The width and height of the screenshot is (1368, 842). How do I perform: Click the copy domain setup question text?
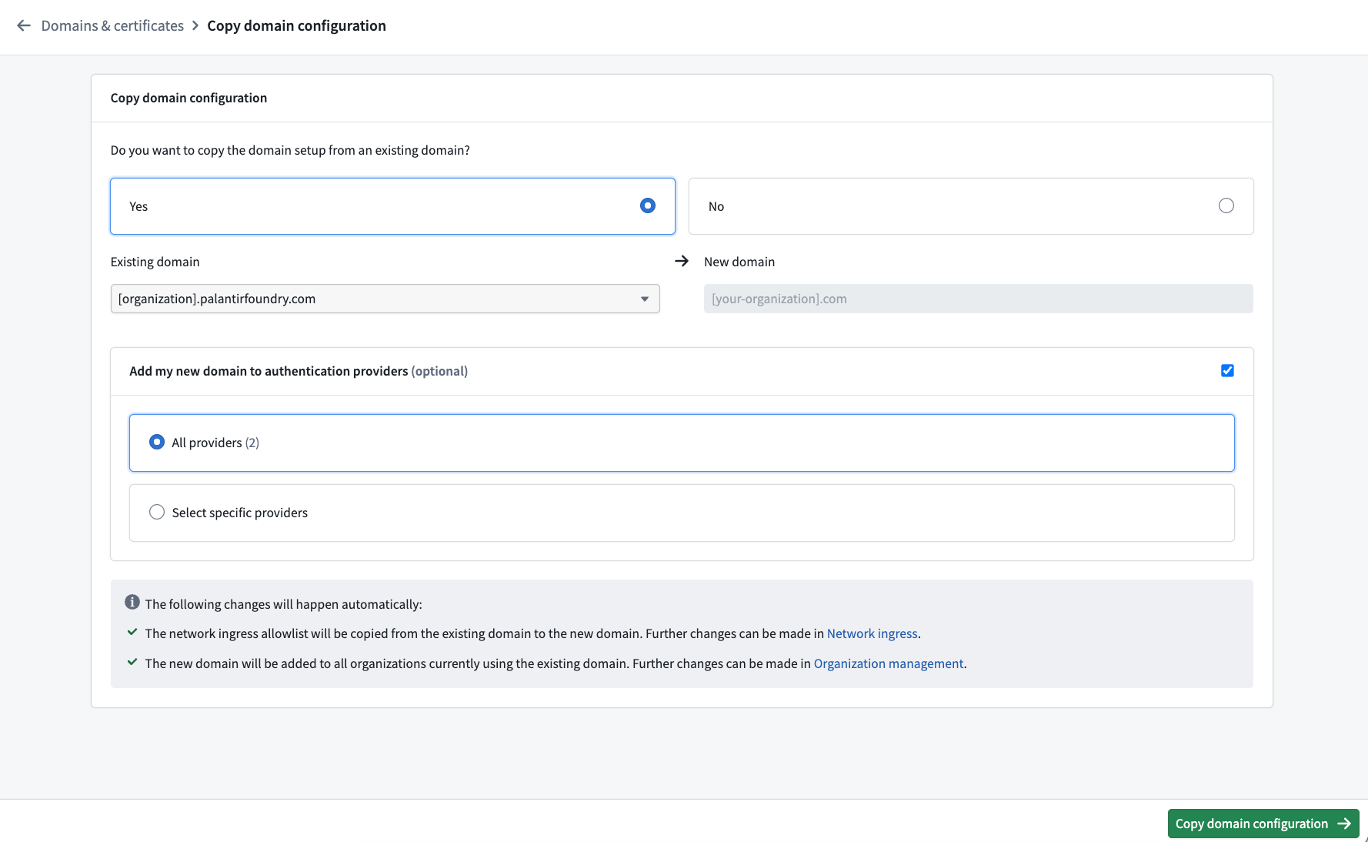[x=290, y=150]
